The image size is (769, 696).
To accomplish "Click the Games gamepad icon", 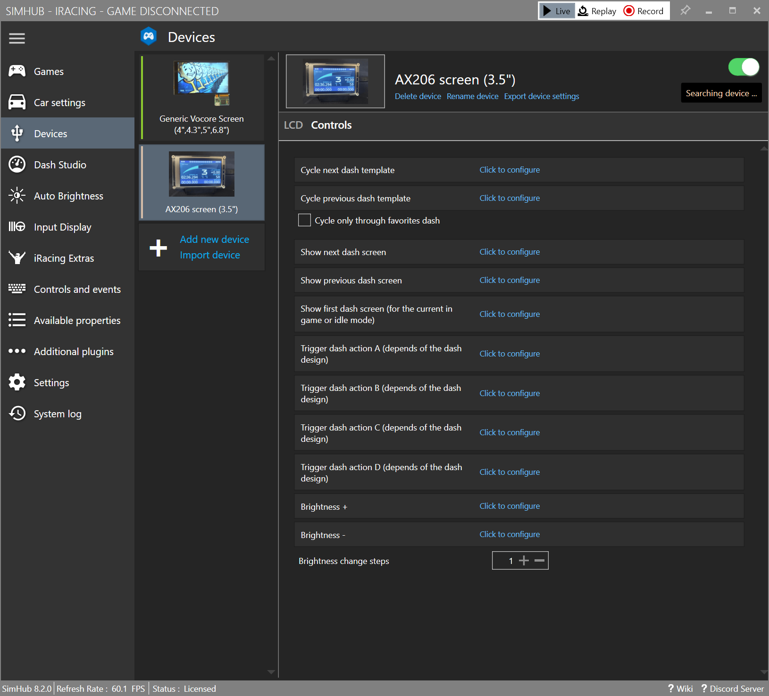I will click(17, 71).
